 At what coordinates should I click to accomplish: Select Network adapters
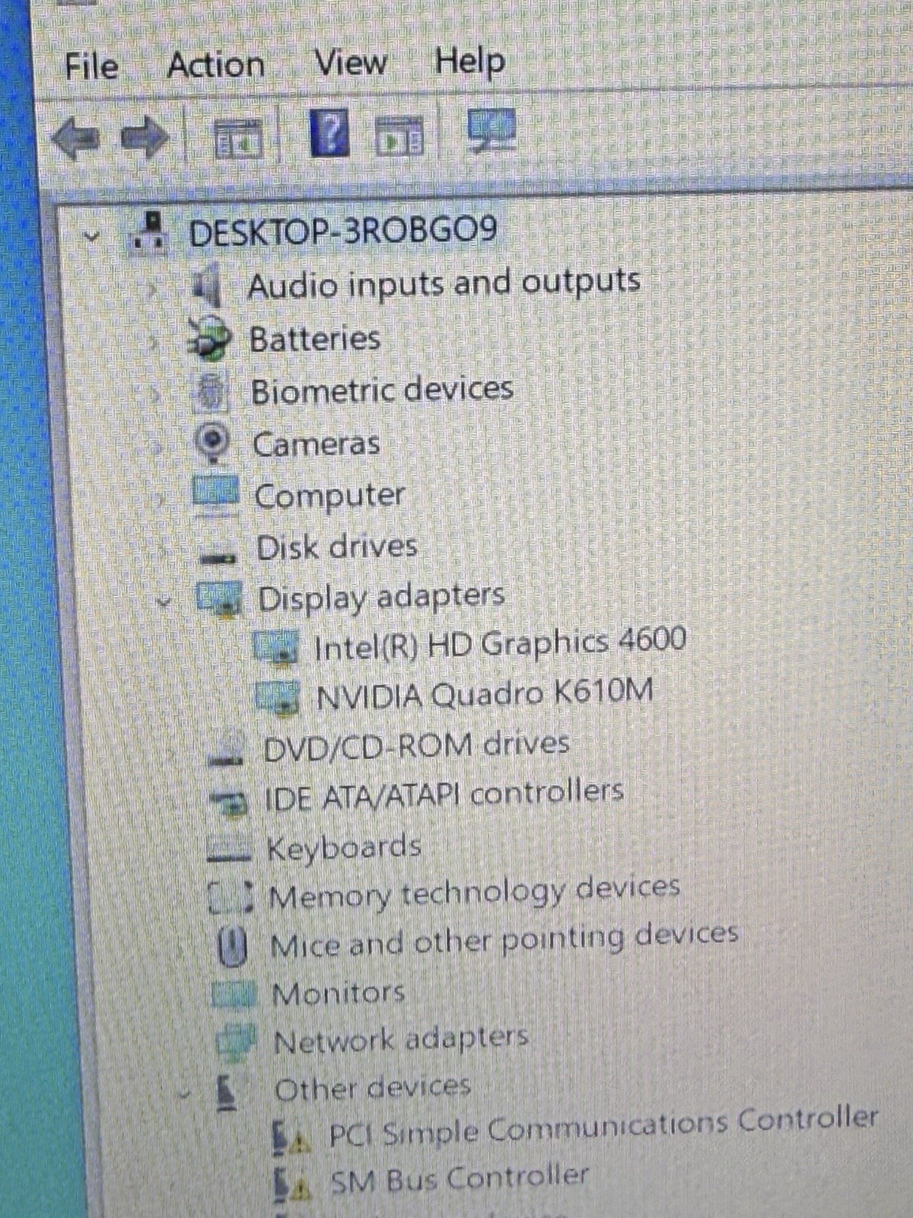click(401, 1040)
